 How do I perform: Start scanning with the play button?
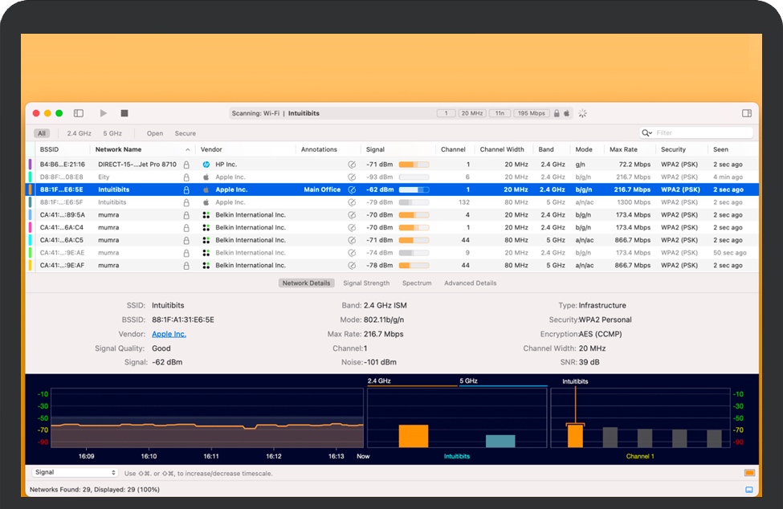coord(104,113)
